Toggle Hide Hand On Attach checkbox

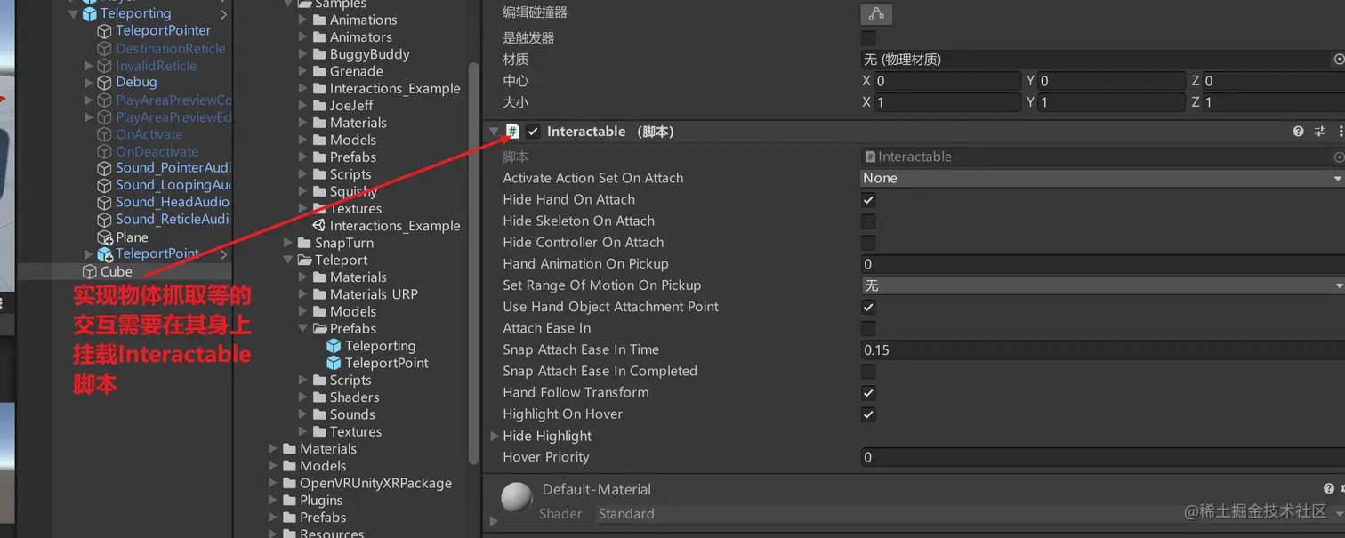tap(868, 200)
